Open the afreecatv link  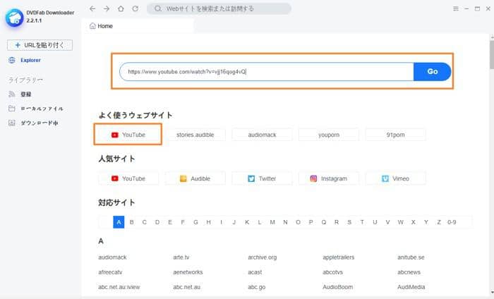[x=110, y=272]
